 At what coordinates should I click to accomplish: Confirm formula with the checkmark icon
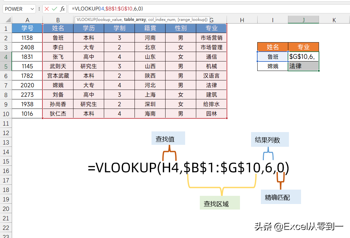[x=55, y=9]
